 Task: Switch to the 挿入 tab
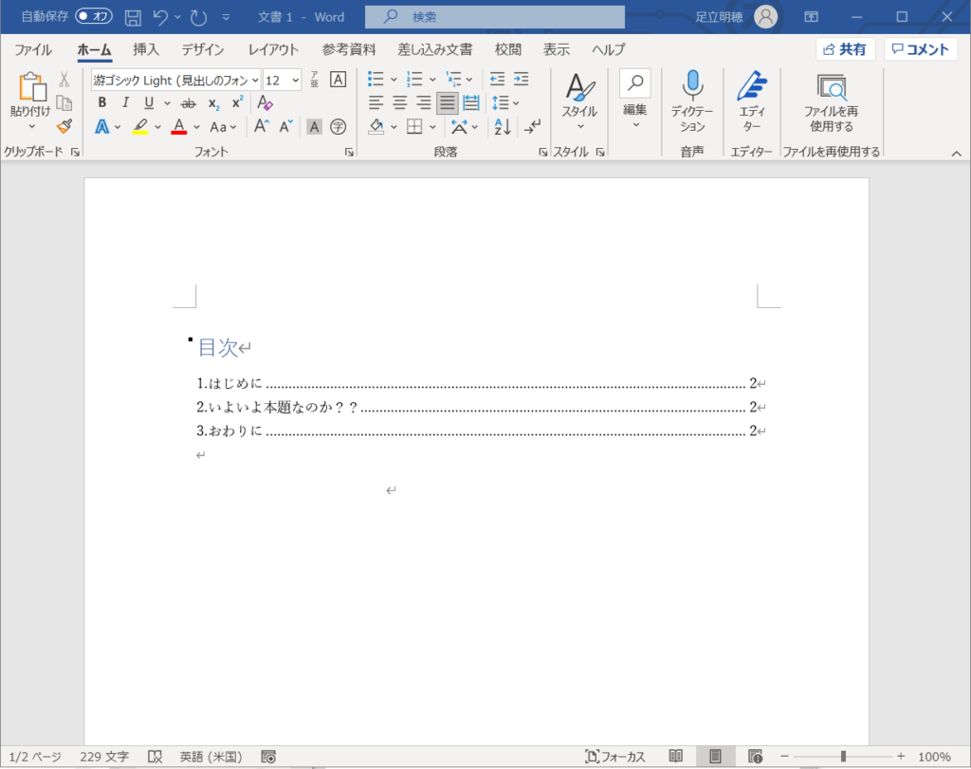tap(146, 50)
